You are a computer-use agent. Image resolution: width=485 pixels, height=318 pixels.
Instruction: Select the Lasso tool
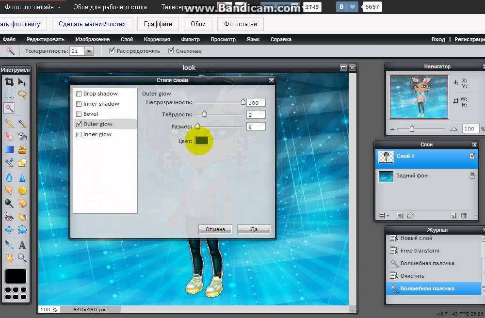(22, 95)
